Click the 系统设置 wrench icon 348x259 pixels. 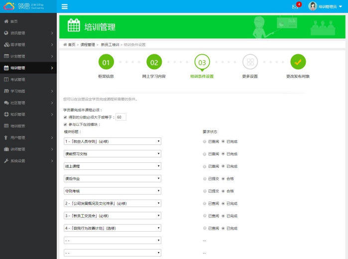[6, 161]
